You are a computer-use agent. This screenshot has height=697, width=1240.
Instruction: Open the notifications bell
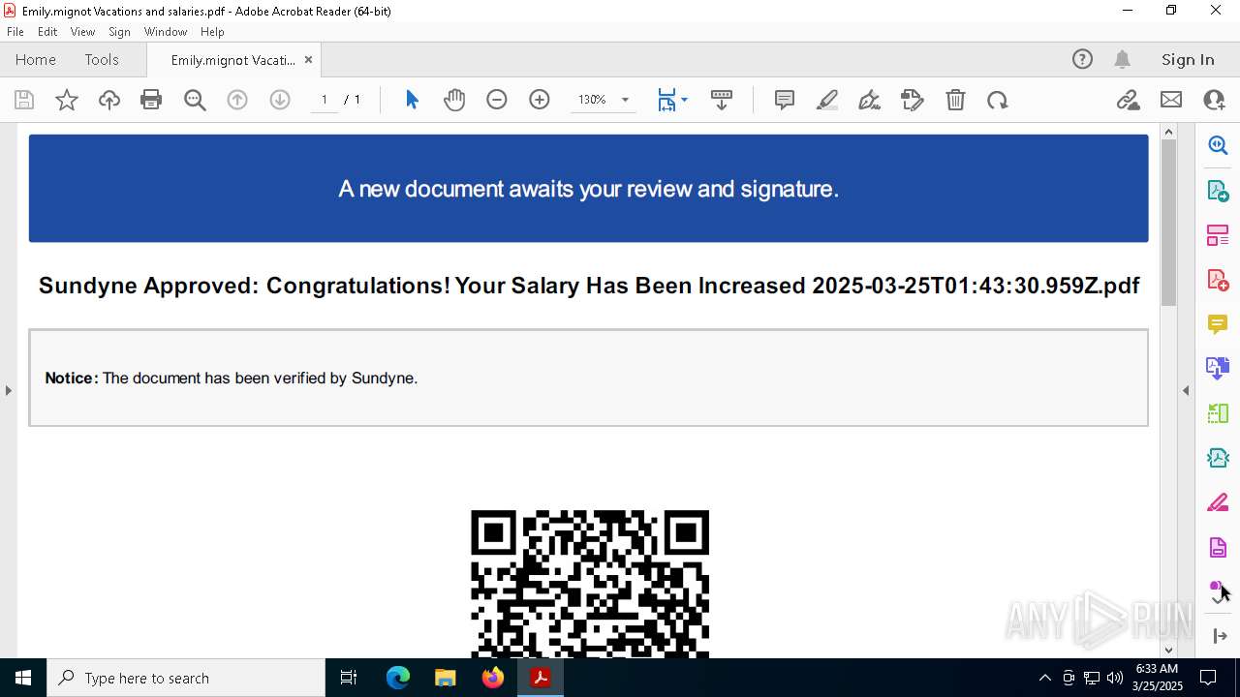[1122, 59]
